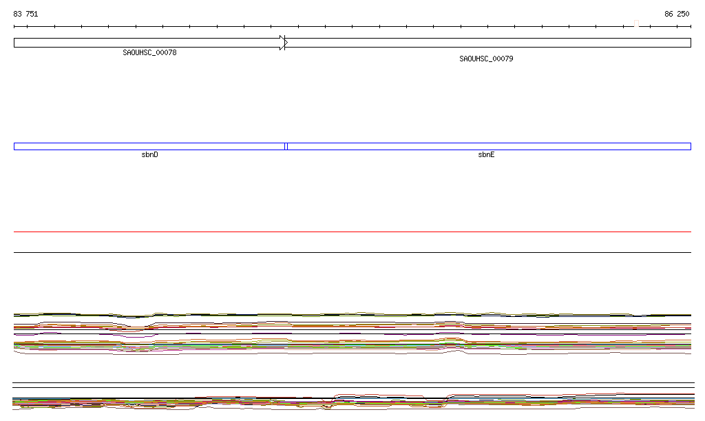
Task: Click the sbnD text label
Action: tap(149, 155)
